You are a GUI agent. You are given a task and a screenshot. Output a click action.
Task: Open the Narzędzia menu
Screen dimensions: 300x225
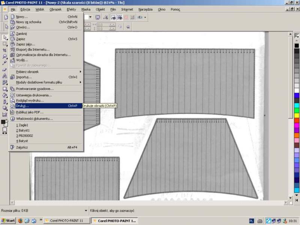[x=145, y=9]
